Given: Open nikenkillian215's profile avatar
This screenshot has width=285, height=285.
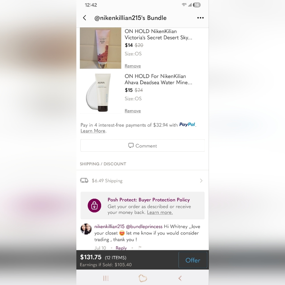Looking at the screenshot, I should pos(86,229).
